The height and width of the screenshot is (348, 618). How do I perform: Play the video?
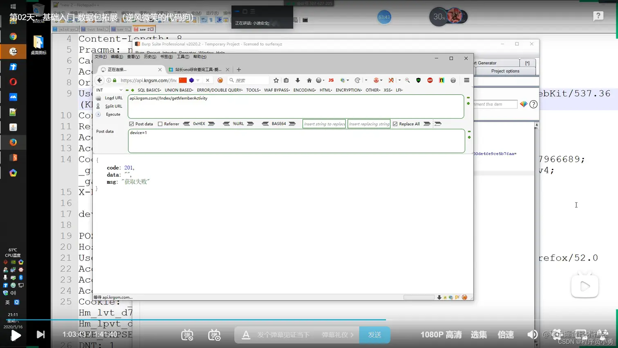[16, 335]
